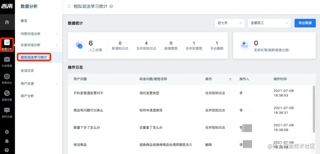Open the 效果优化 cube icon
The image size is (320, 154).
pyautogui.click(x=7, y=76)
